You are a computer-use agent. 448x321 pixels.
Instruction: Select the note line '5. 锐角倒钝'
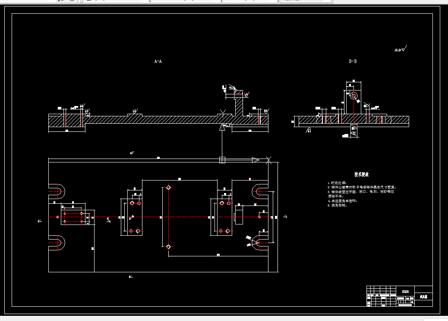point(337,205)
